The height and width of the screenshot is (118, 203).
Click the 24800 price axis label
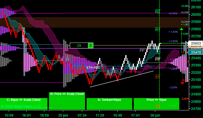click(x=196, y=102)
